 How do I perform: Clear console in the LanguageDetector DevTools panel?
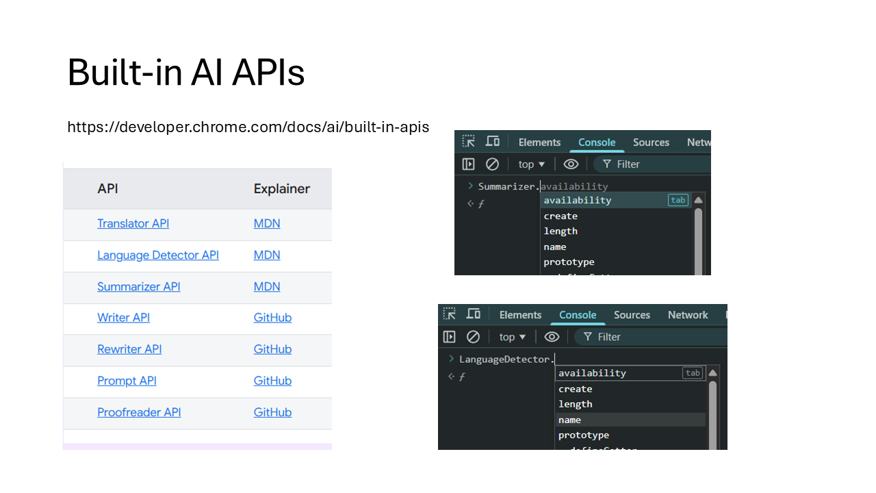click(473, 337)
